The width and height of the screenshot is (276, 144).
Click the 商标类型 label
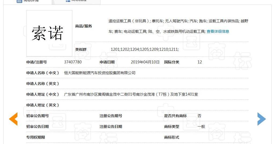171,127
